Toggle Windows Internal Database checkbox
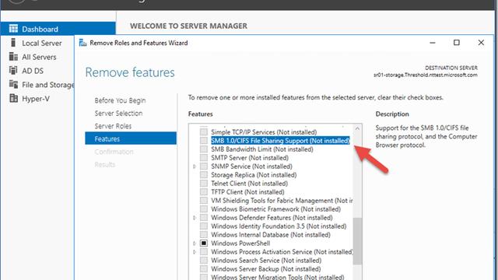The image size is (498, 280). (204, 235)
